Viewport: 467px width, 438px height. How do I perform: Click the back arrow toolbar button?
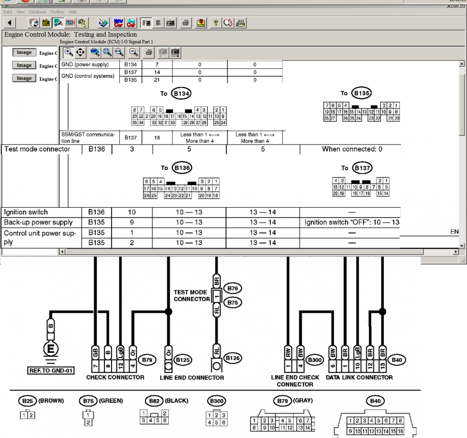tap(10, 23)
